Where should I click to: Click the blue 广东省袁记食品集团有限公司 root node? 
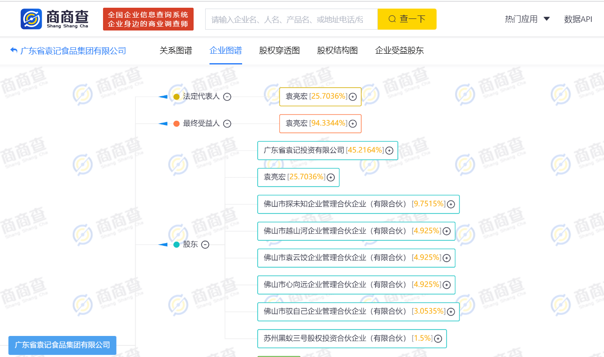[x=62, y=345]
